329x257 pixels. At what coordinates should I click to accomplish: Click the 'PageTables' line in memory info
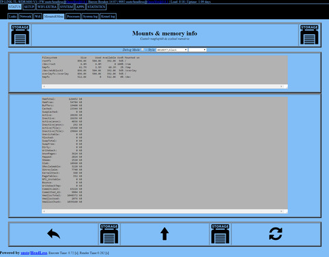coord(62,176)
